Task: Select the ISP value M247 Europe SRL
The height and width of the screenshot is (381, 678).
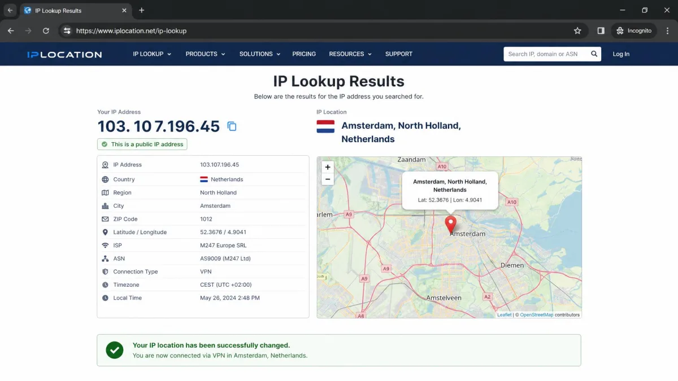Action: click(x=223, y=246)
